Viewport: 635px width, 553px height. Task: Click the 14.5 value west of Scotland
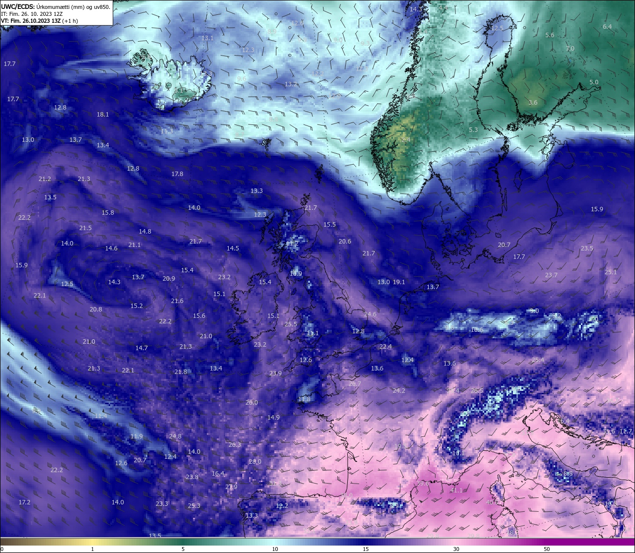point(233,248)
